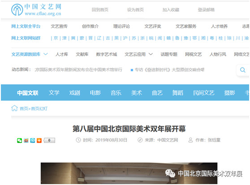
Task: Click the article photo thumbnail
Action: click(x=129, y=173)
